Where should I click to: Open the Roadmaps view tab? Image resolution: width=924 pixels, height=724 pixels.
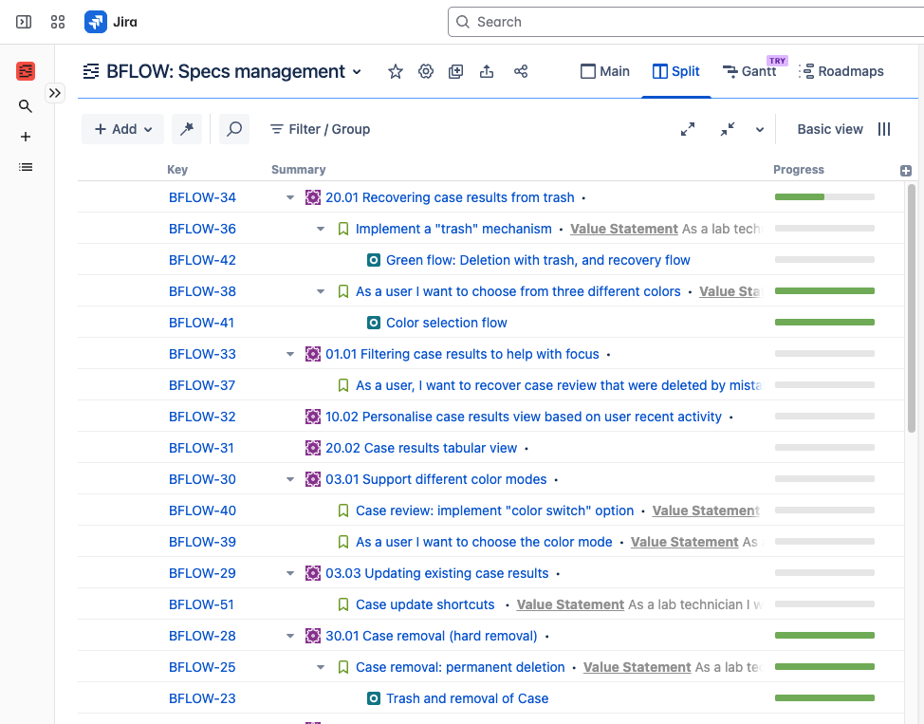point(843,70)
